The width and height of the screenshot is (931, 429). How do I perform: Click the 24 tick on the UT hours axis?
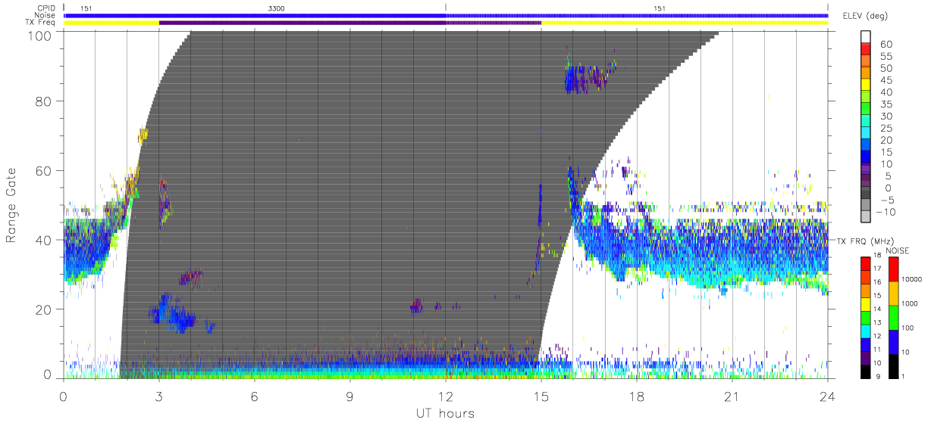point(828,396)
